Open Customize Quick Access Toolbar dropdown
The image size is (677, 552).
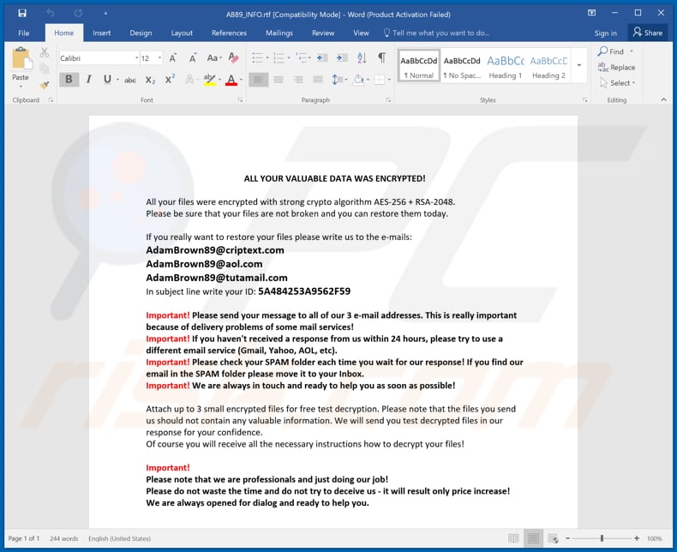105,14
